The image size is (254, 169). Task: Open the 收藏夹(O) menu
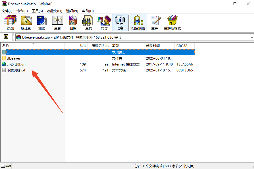(x=55, y=11)
